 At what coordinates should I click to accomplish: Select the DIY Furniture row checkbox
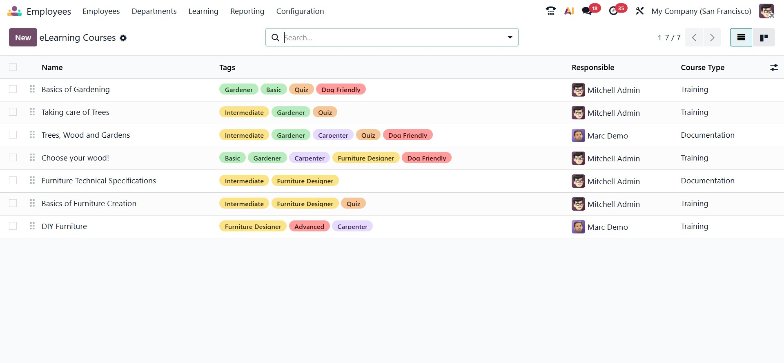pyautogui.click(x=13, y=226)
